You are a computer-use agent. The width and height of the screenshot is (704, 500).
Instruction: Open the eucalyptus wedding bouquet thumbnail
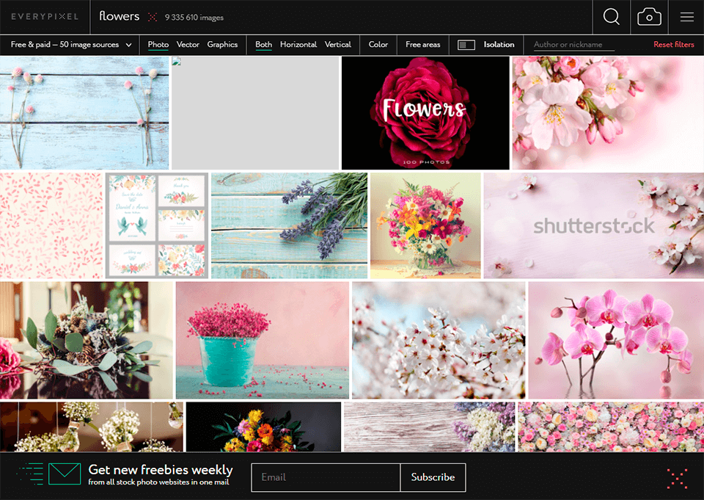87,341
